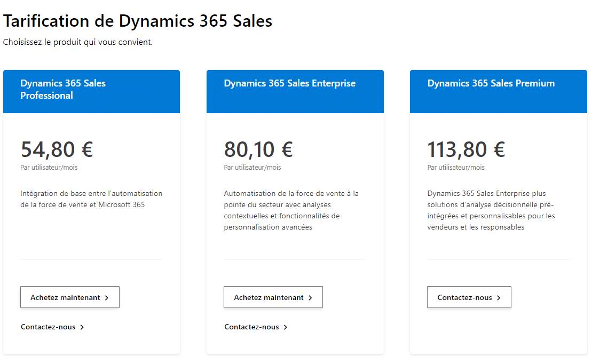Click "Achetez maintenant" for Sales Professional
Image resolution: width=592 pixels, height=363 pixels.
[x=69, y=297]
